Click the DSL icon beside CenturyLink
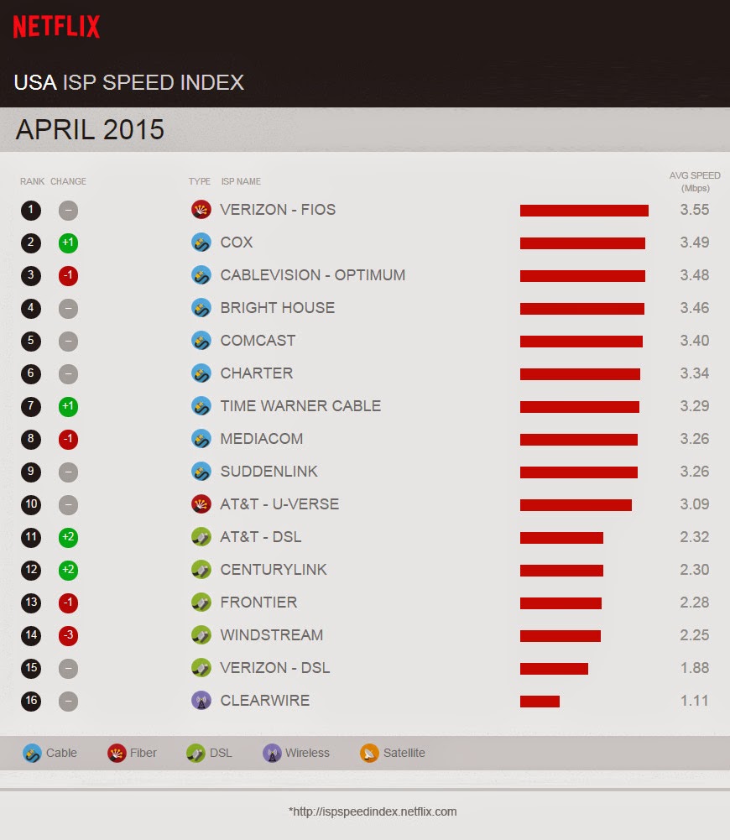 (201, 570)
